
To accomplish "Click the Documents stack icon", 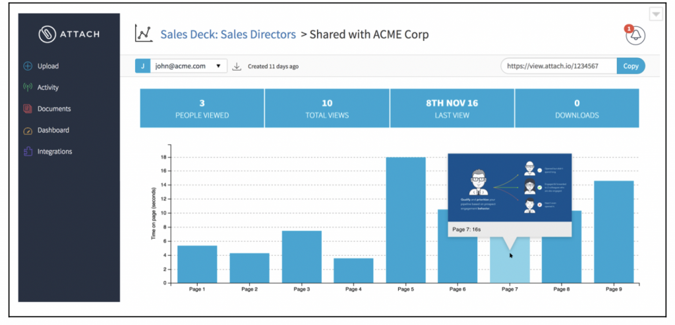I will coord(28,109).
